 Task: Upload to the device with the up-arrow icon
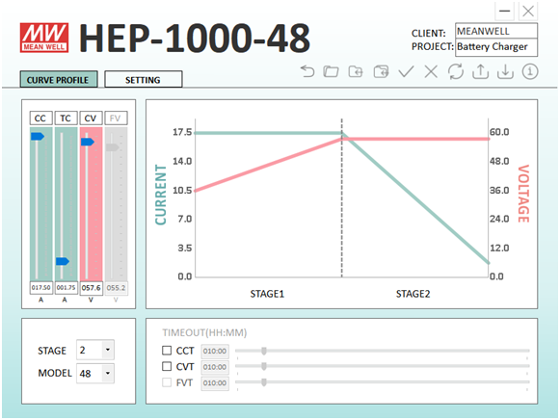click(x=480, y=71)
